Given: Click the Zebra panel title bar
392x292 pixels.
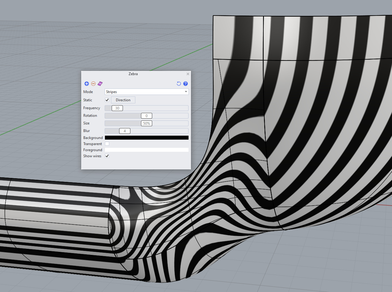Looking at the screenshot, I should (x=133, y=74).
